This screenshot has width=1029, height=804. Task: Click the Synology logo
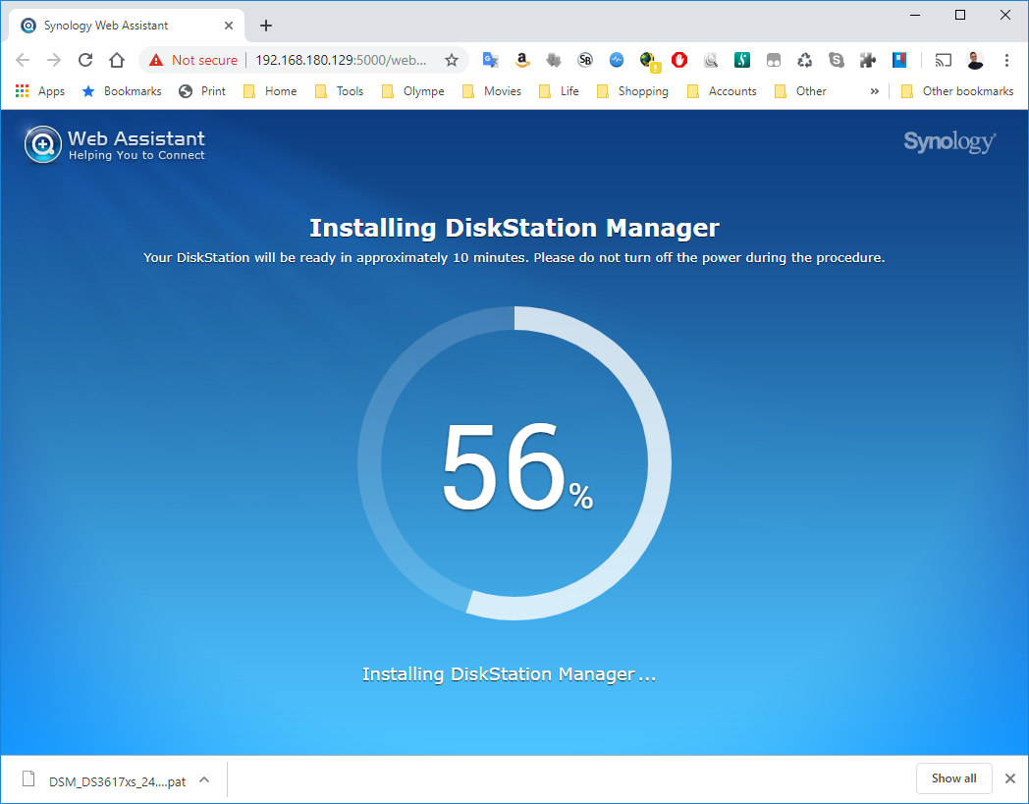949,141
